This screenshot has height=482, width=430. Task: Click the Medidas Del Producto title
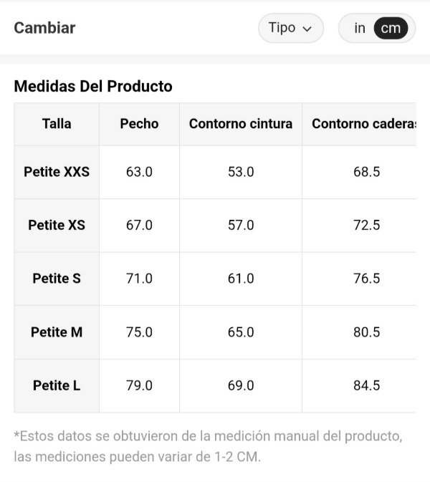click(x=93, y=87)
